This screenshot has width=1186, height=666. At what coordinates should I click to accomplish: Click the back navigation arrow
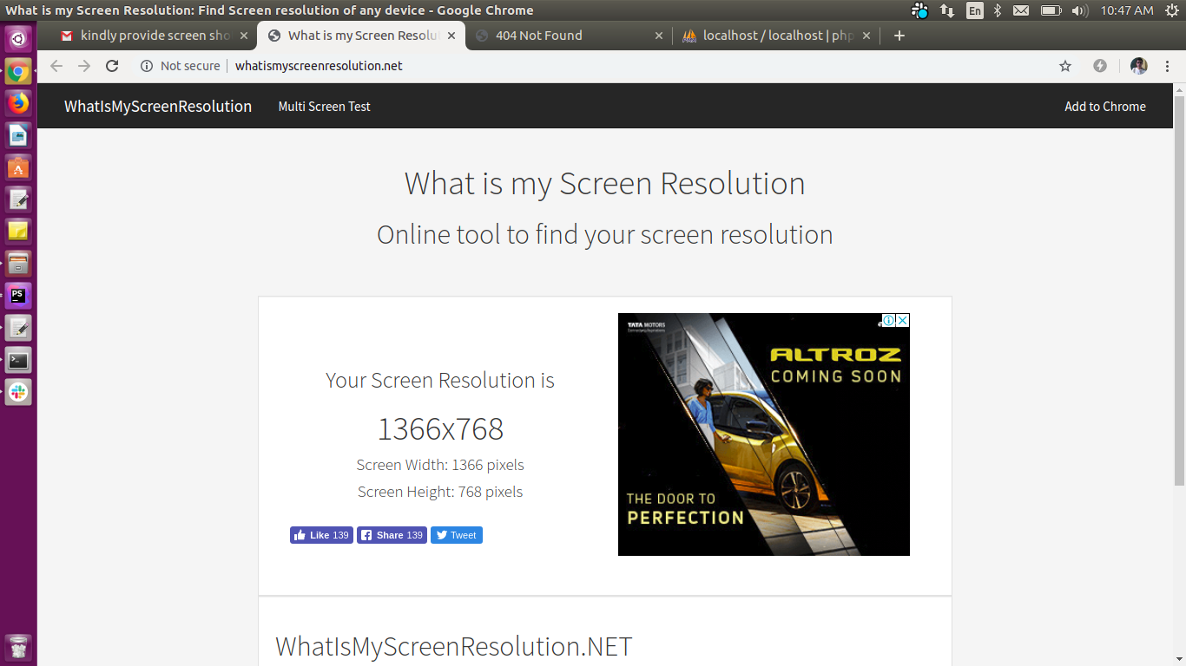[56, 66]
